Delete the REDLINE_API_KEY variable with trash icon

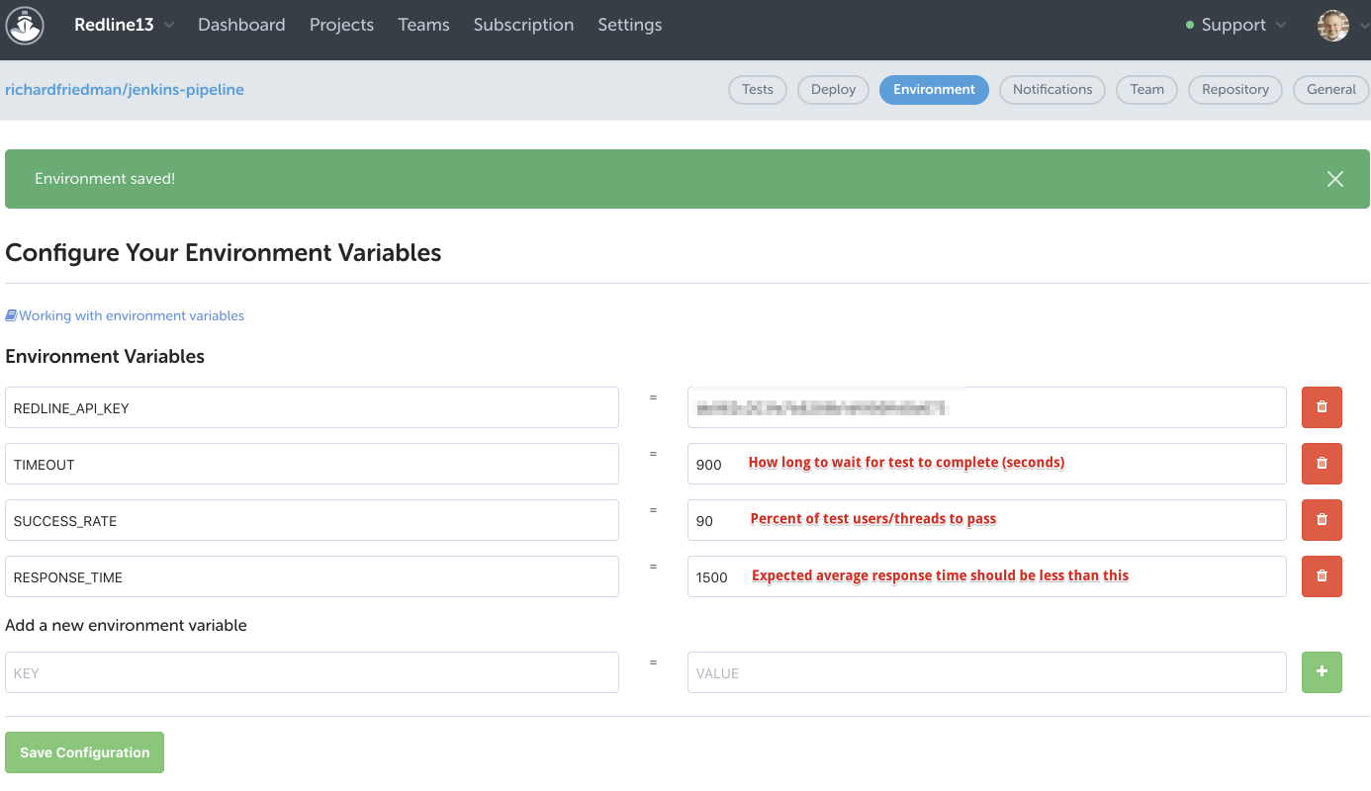(1322, 407)
